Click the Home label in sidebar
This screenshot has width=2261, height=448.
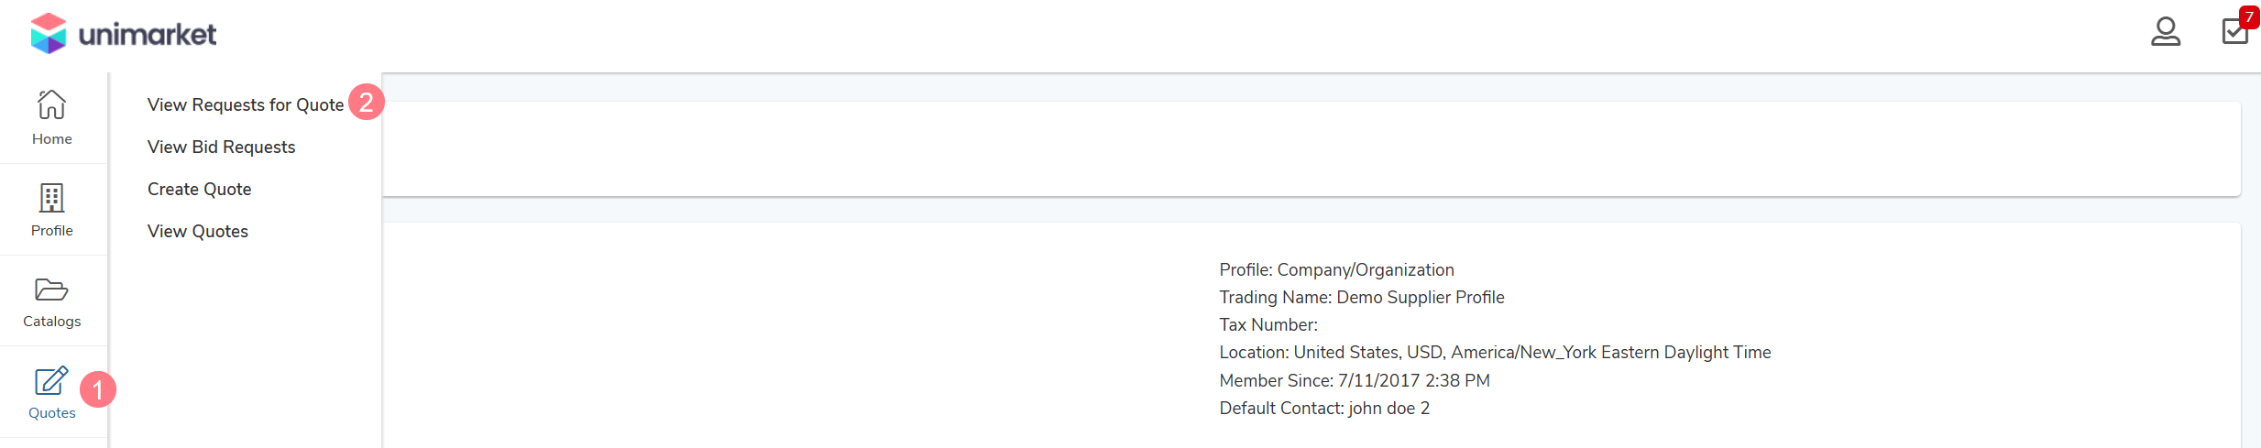click(x=52, y=139)
